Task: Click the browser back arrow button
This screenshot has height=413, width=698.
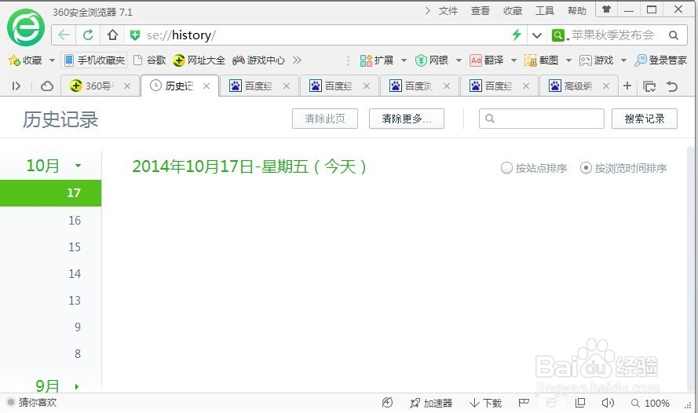Action: click(x=64, y=35)
